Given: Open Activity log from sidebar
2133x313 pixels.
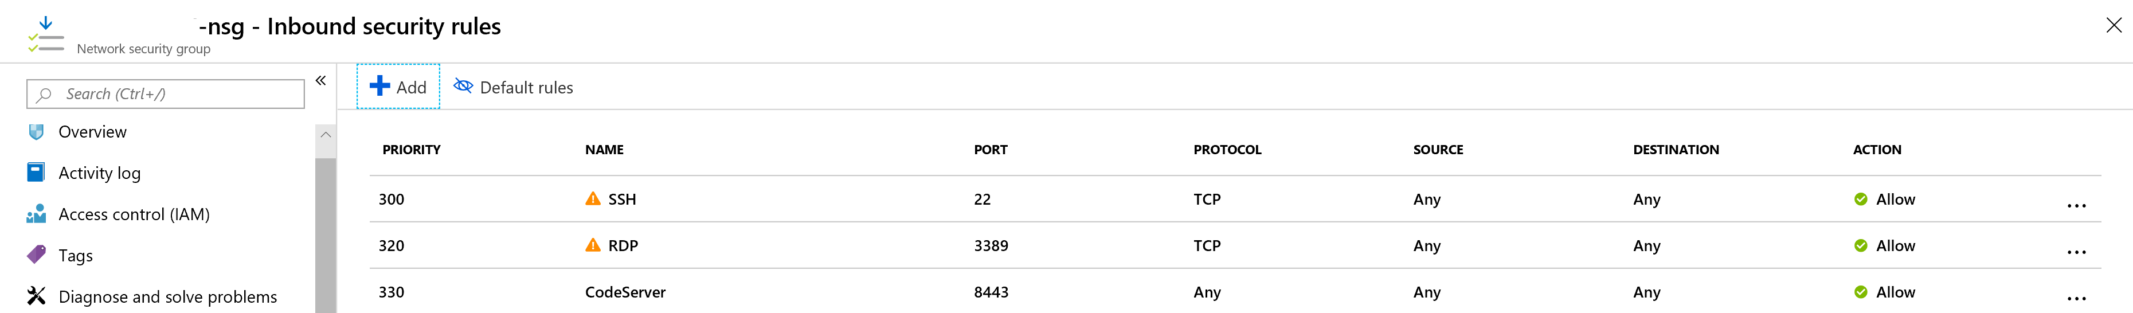Looking at the screenshot, I should pos(99,173).
